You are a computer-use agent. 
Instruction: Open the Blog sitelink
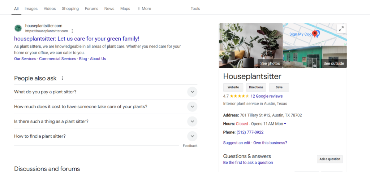tap(83, 59)
